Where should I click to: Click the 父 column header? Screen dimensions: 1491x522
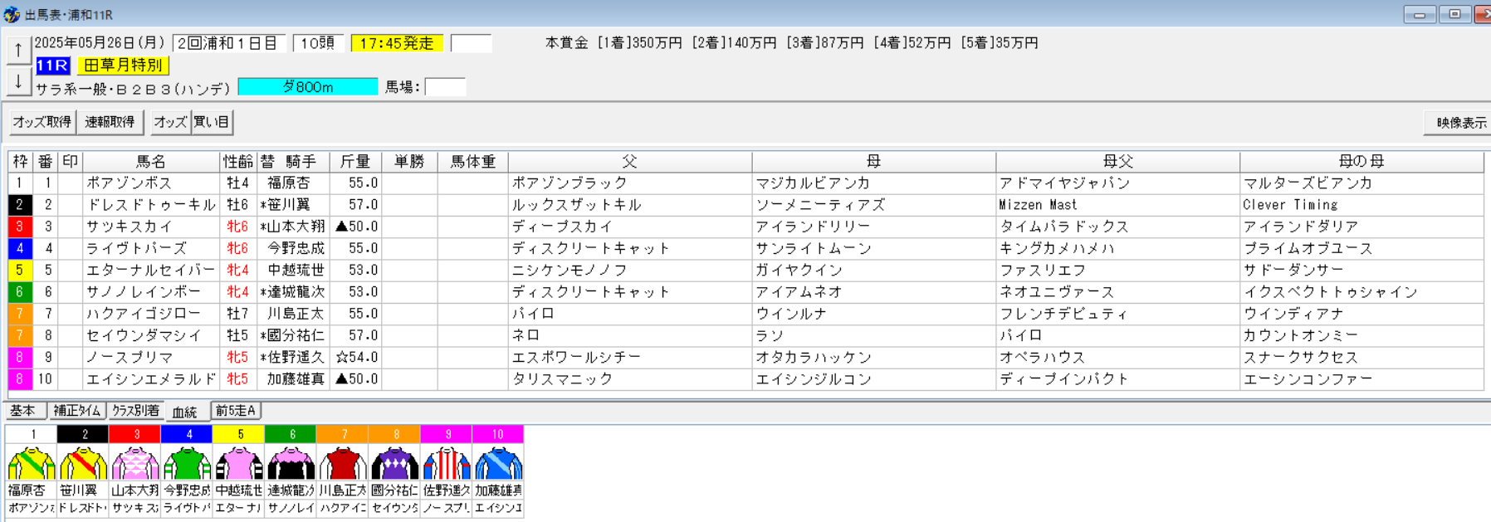point(630,162)
